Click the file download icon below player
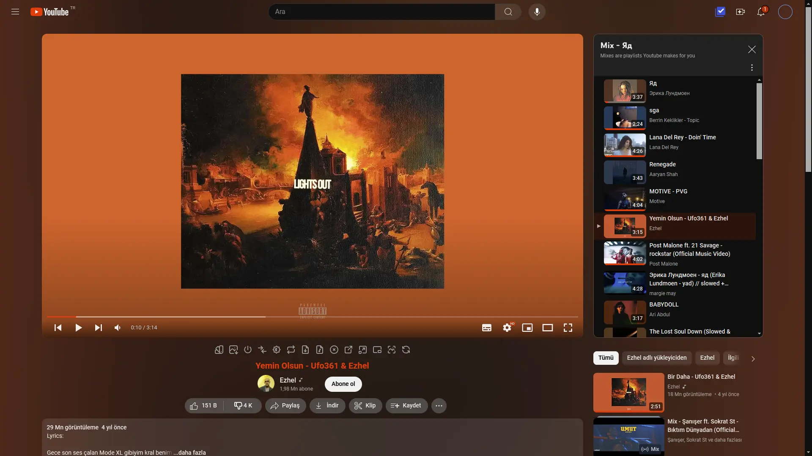 pyautogui.click(x=305, y=350)
